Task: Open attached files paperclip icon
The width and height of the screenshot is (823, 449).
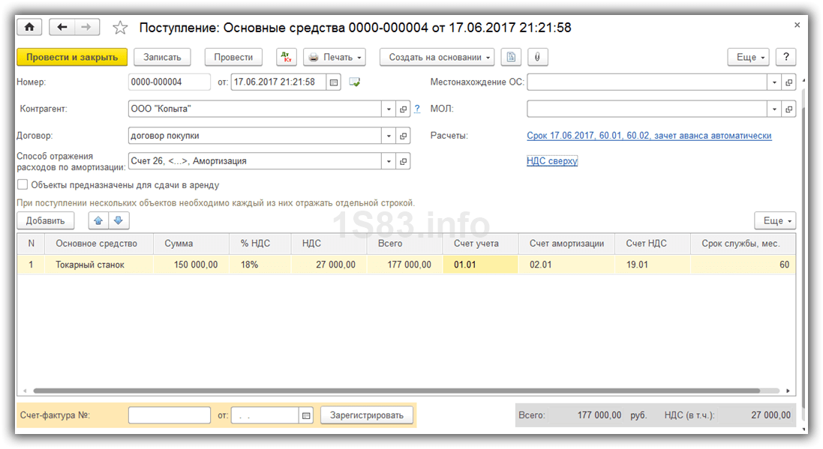Action: [537, 57]
